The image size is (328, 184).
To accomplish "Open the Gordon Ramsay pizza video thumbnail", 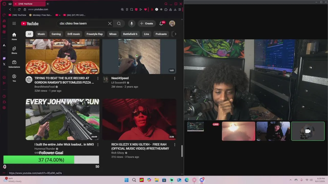I will tap(63, 56).
